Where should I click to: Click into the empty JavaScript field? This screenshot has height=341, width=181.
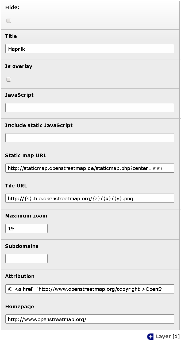90,108
